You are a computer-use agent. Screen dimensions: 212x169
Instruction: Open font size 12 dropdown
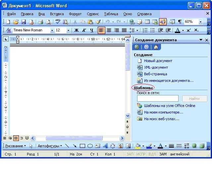68,30
